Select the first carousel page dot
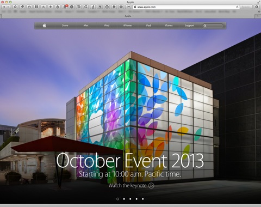Viewport: 261px width, 207px height. (117, 199)
